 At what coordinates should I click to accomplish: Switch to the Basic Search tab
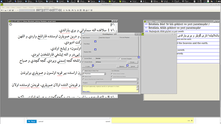click(x=90, y=38)
